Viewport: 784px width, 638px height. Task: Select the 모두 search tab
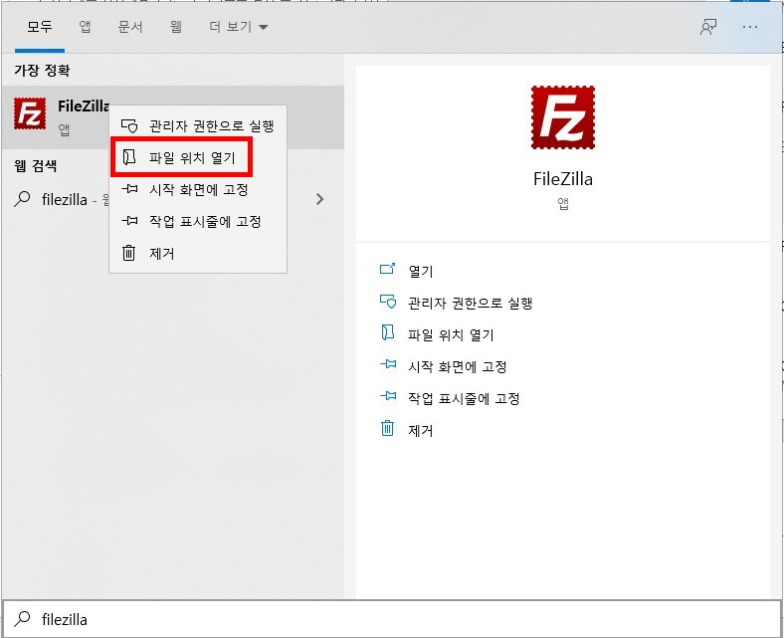pyautogui.click(x=40, y=27)
